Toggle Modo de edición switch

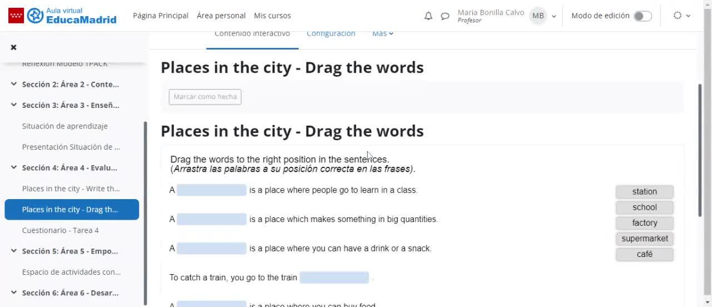642,16
